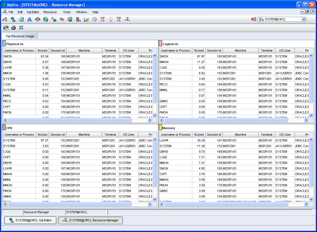
Task: Select SYSTEM 97.37 row in CPU table
Action: click(78, 140)
